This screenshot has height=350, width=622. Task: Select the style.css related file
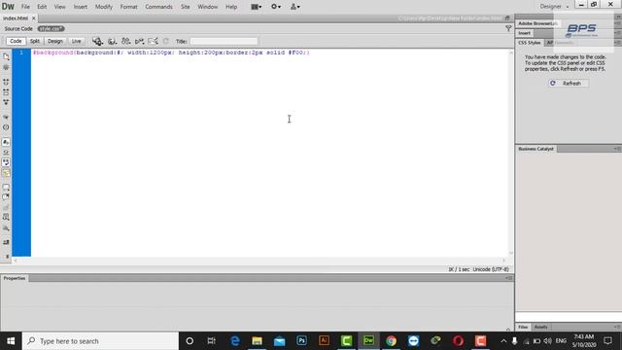point(51,28)
